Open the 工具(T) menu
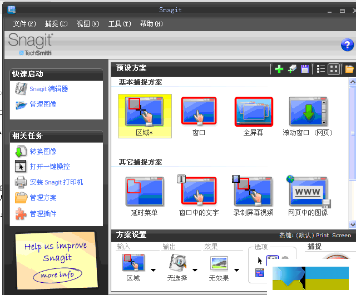 coord(120,23)
